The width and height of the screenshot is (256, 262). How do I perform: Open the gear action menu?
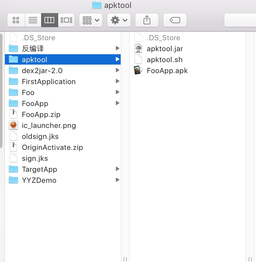[x=119, y=20]
